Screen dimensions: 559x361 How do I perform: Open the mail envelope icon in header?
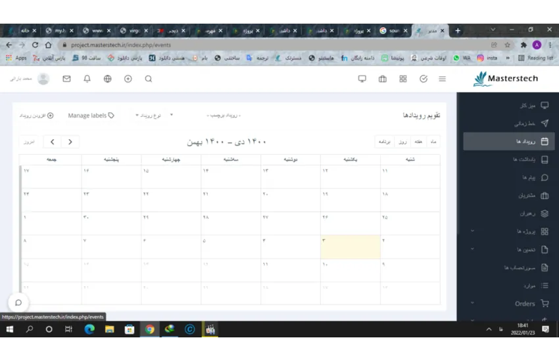pos(66,79)
